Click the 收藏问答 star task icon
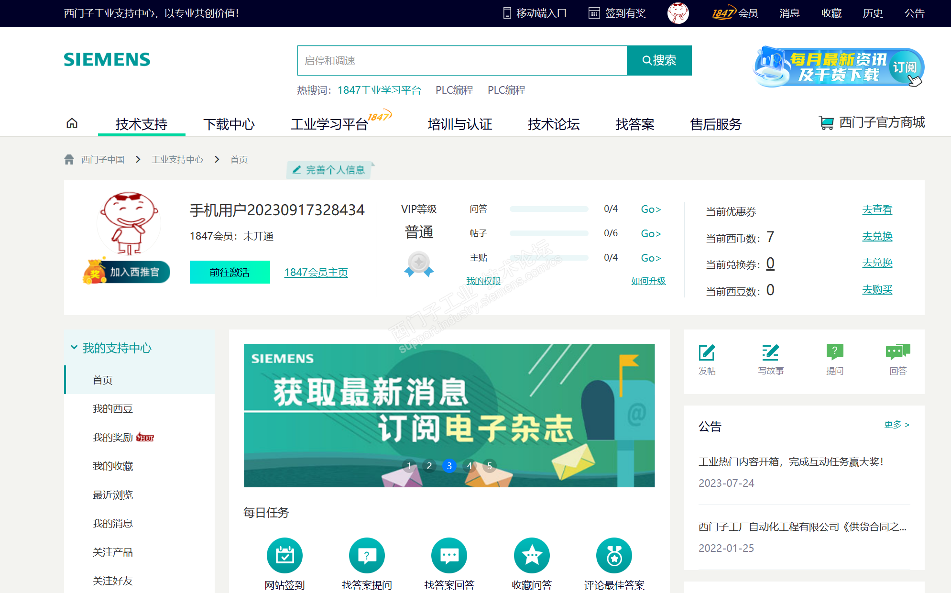 coord(532,555)
